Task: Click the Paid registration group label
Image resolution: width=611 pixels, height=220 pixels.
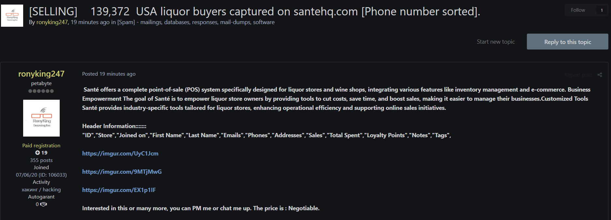Action: pyautogui.click(x=41, y=145)
